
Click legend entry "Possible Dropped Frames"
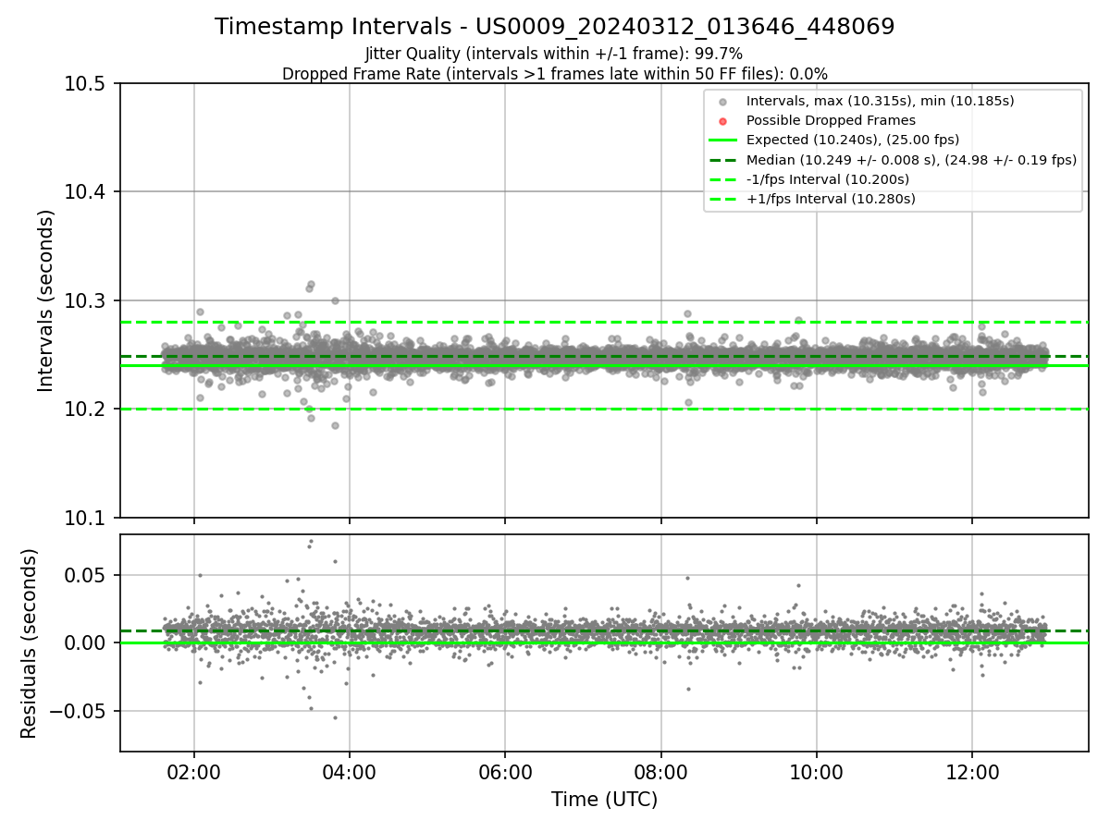point(831,120)
